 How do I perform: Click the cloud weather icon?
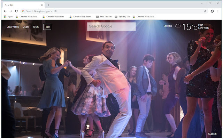[x=178, y=26]
